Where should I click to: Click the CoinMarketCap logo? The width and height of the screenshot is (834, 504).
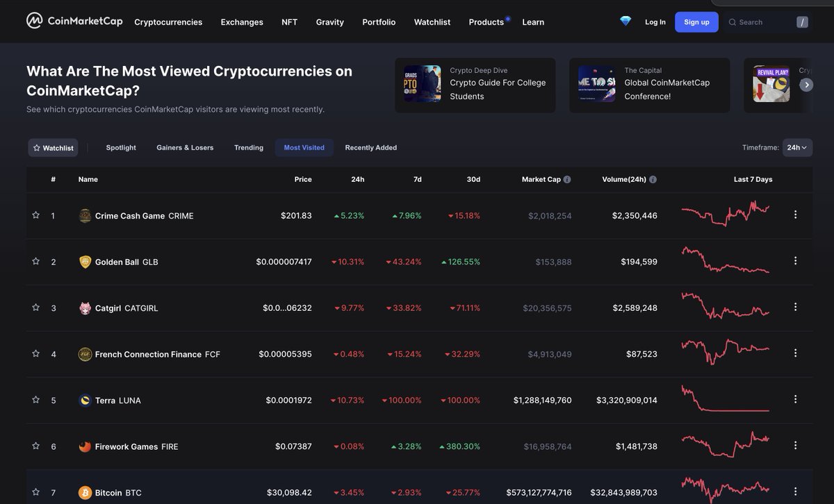(x=74, y=21)
